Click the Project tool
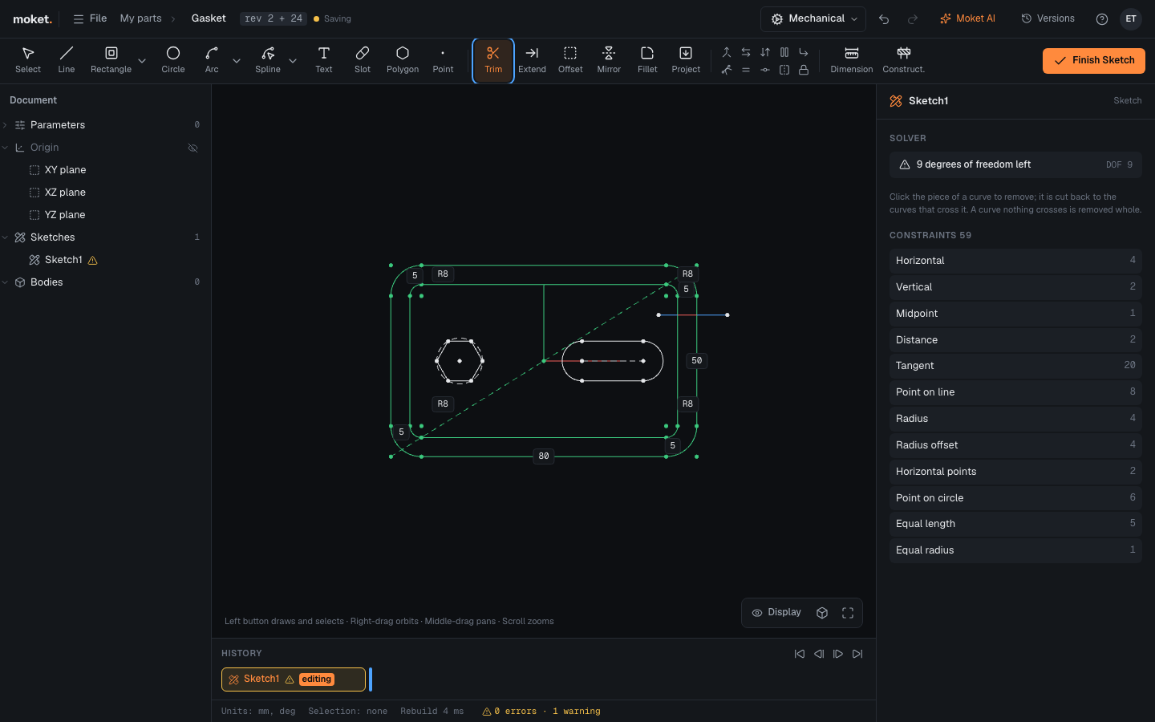Screen dimensions: 1155x722 point(686,60)
